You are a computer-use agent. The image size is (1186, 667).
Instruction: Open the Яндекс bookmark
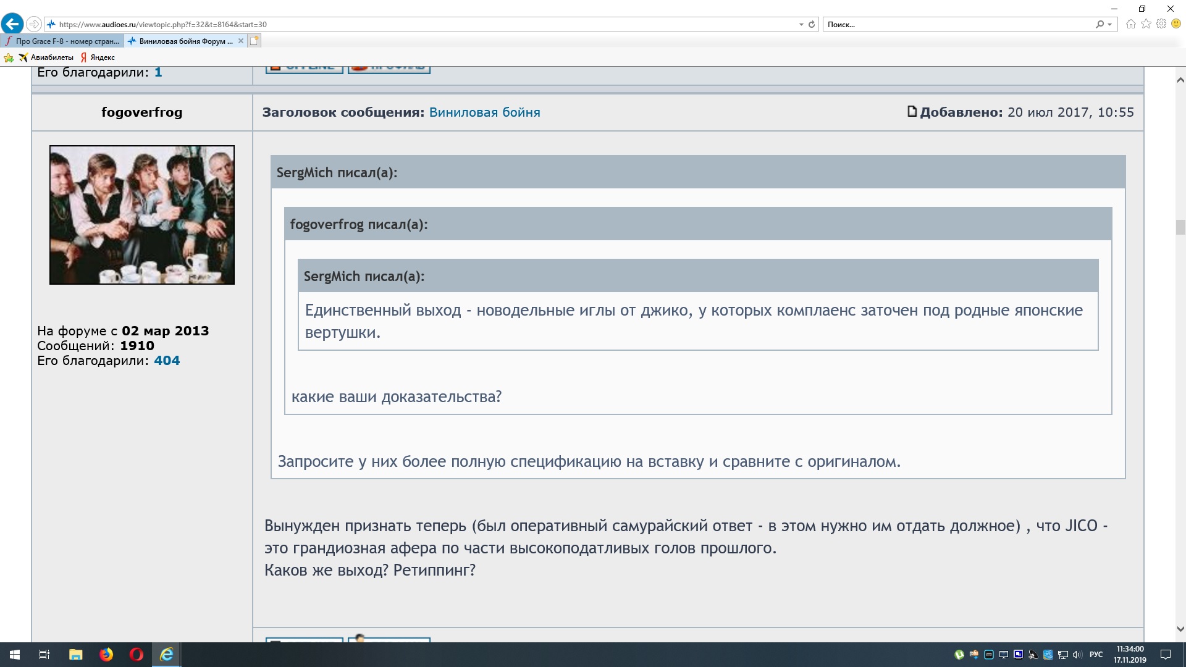coord(98,57)
